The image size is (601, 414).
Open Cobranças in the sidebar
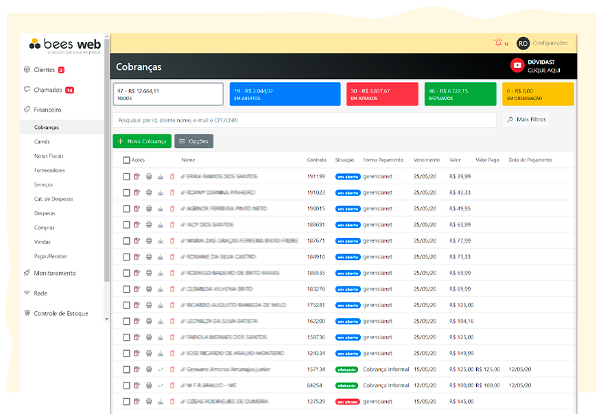pyautogui.click(x=47, y=127)
